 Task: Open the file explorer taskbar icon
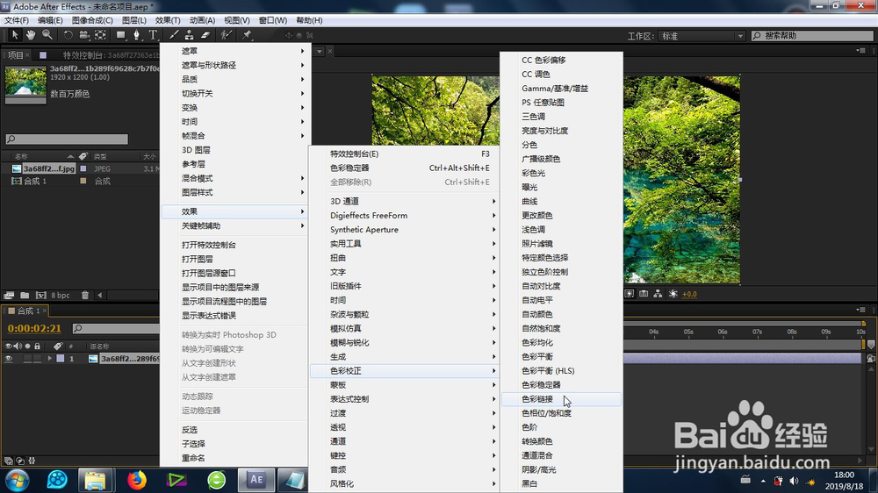coord(95,480)
